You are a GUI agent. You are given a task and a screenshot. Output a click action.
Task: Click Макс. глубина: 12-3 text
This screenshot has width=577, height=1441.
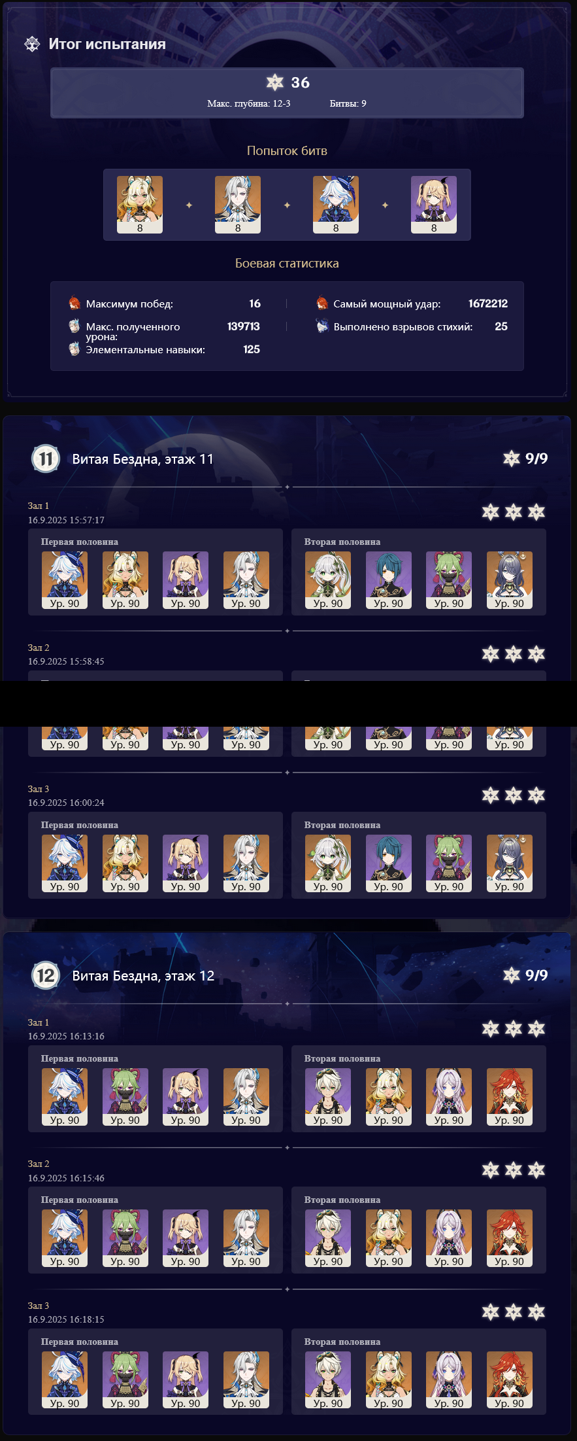point(249,104)
